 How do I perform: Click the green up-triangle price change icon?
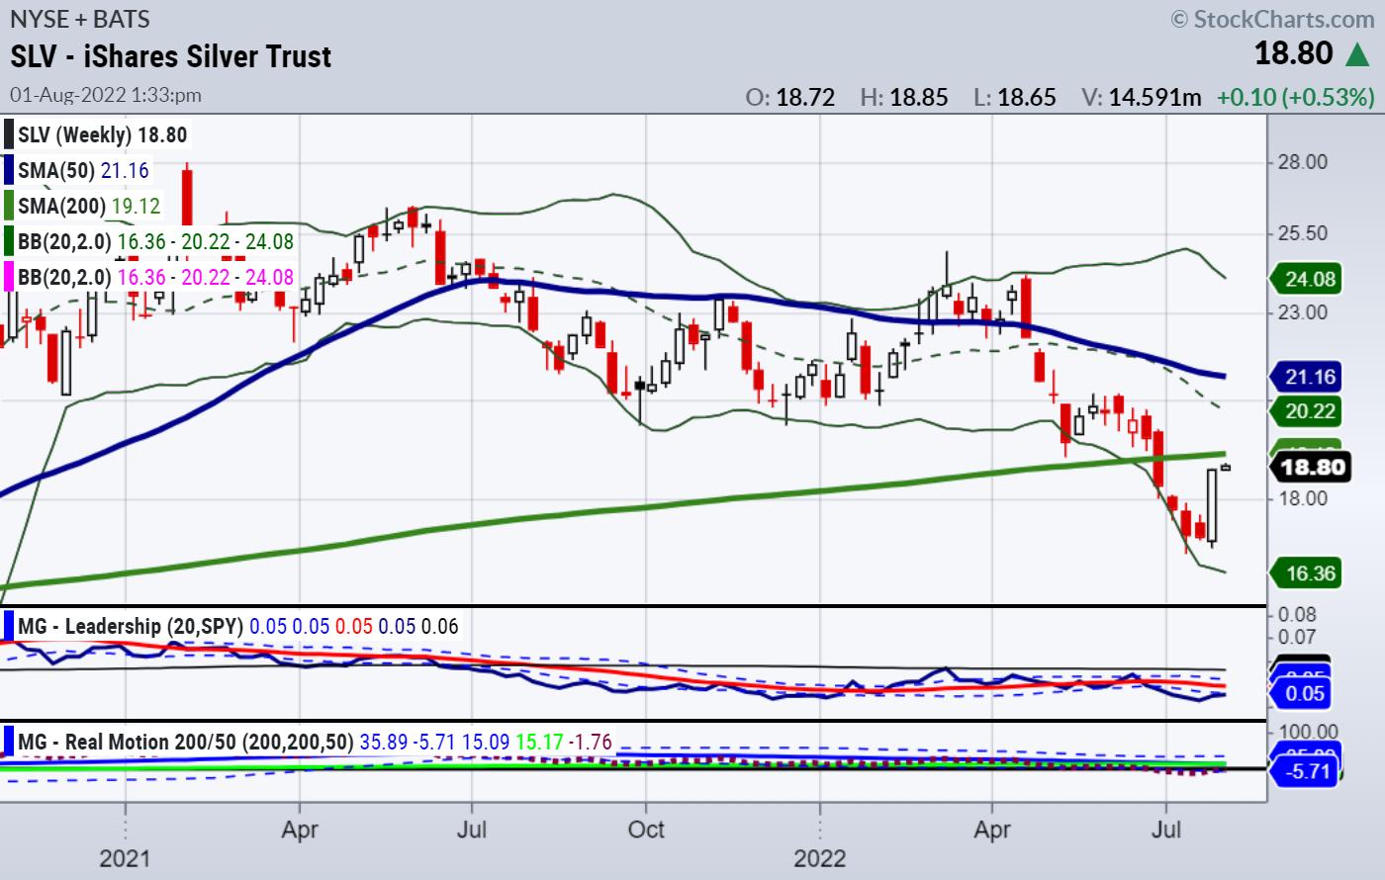tap(1358, 54)
